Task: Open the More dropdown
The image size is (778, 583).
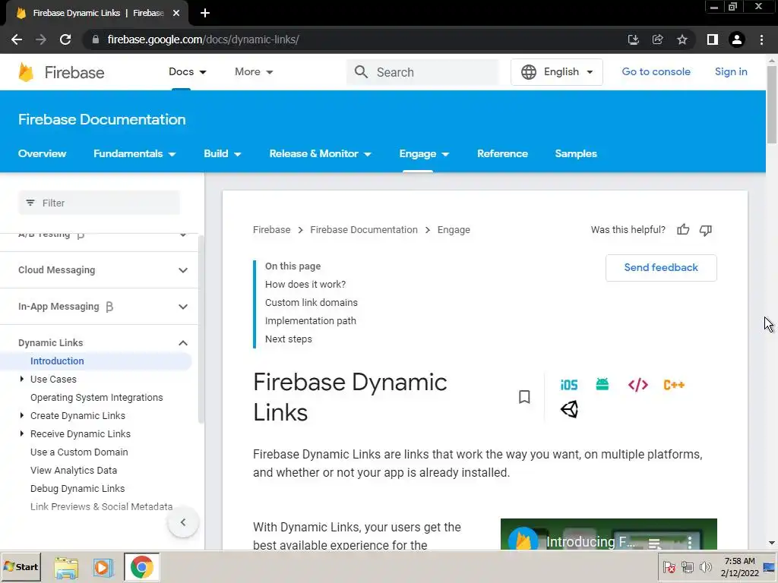Action: pyautogui.click(x=254, y=72)
